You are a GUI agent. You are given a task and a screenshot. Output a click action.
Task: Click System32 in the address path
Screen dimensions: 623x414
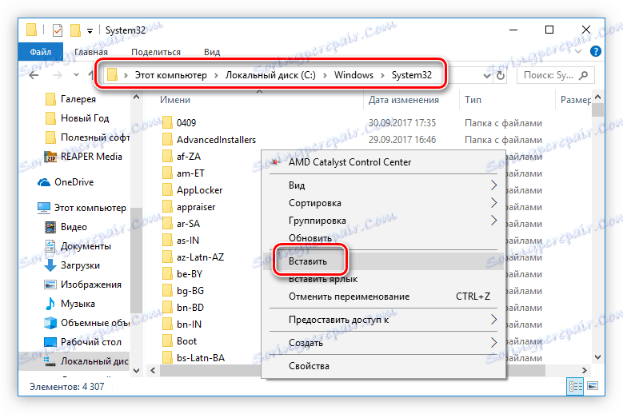click(x=412, y=75)
